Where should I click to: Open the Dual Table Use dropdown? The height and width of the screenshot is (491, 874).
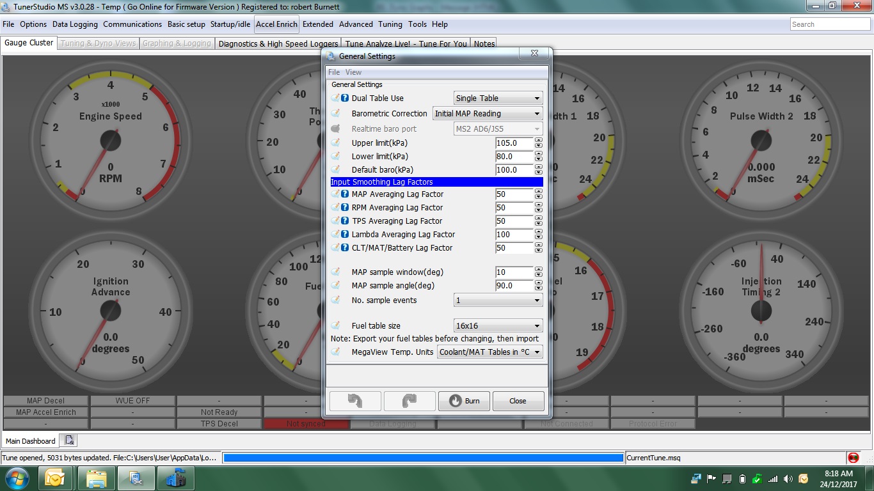(498, 98)
